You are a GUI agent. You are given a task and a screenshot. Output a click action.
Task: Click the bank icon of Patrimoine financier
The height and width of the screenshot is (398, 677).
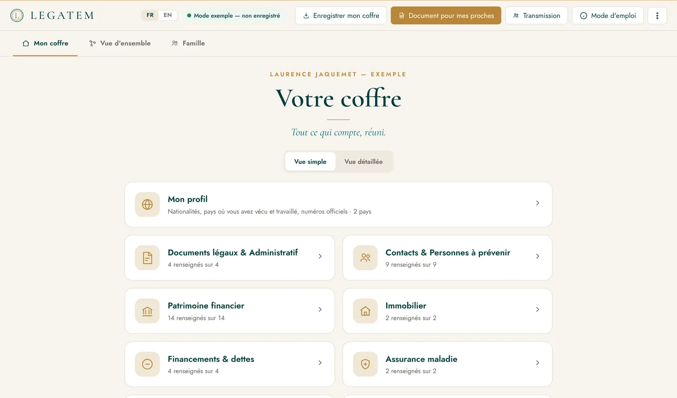tap(147, 311)
